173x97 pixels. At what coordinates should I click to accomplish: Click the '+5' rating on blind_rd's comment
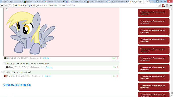115,58
